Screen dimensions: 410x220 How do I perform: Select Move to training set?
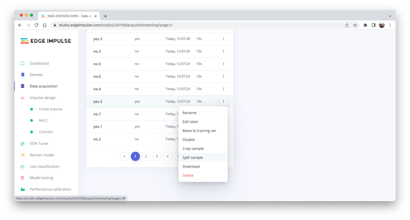(x=199, y=131)
